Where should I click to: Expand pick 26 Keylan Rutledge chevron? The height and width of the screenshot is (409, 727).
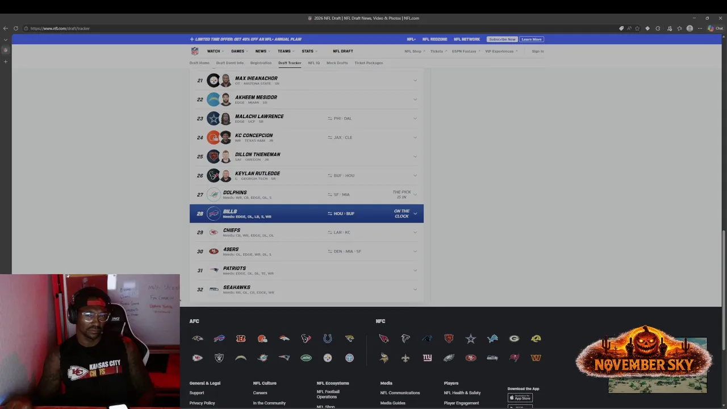[x=415, y=176]
